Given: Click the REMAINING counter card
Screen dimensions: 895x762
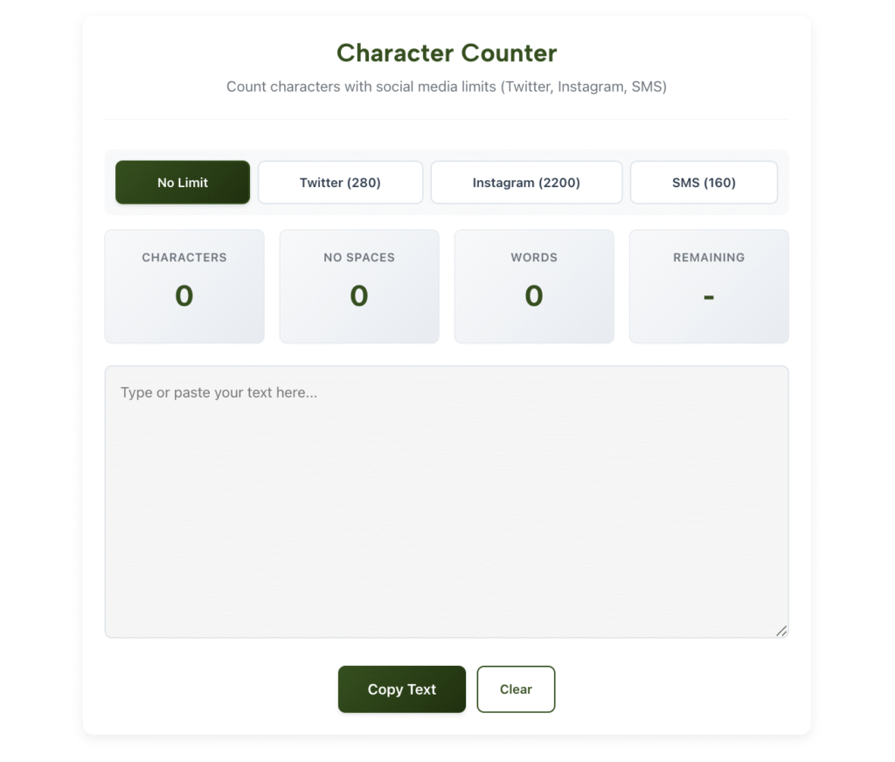Looking at the screenshot, I should coord(709,286).
